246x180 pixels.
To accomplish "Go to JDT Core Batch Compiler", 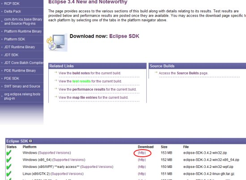I will coord(24,63).
